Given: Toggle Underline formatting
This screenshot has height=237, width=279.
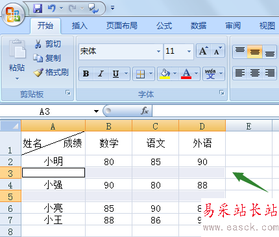Looking at the screenshot, I should [116, 74].
